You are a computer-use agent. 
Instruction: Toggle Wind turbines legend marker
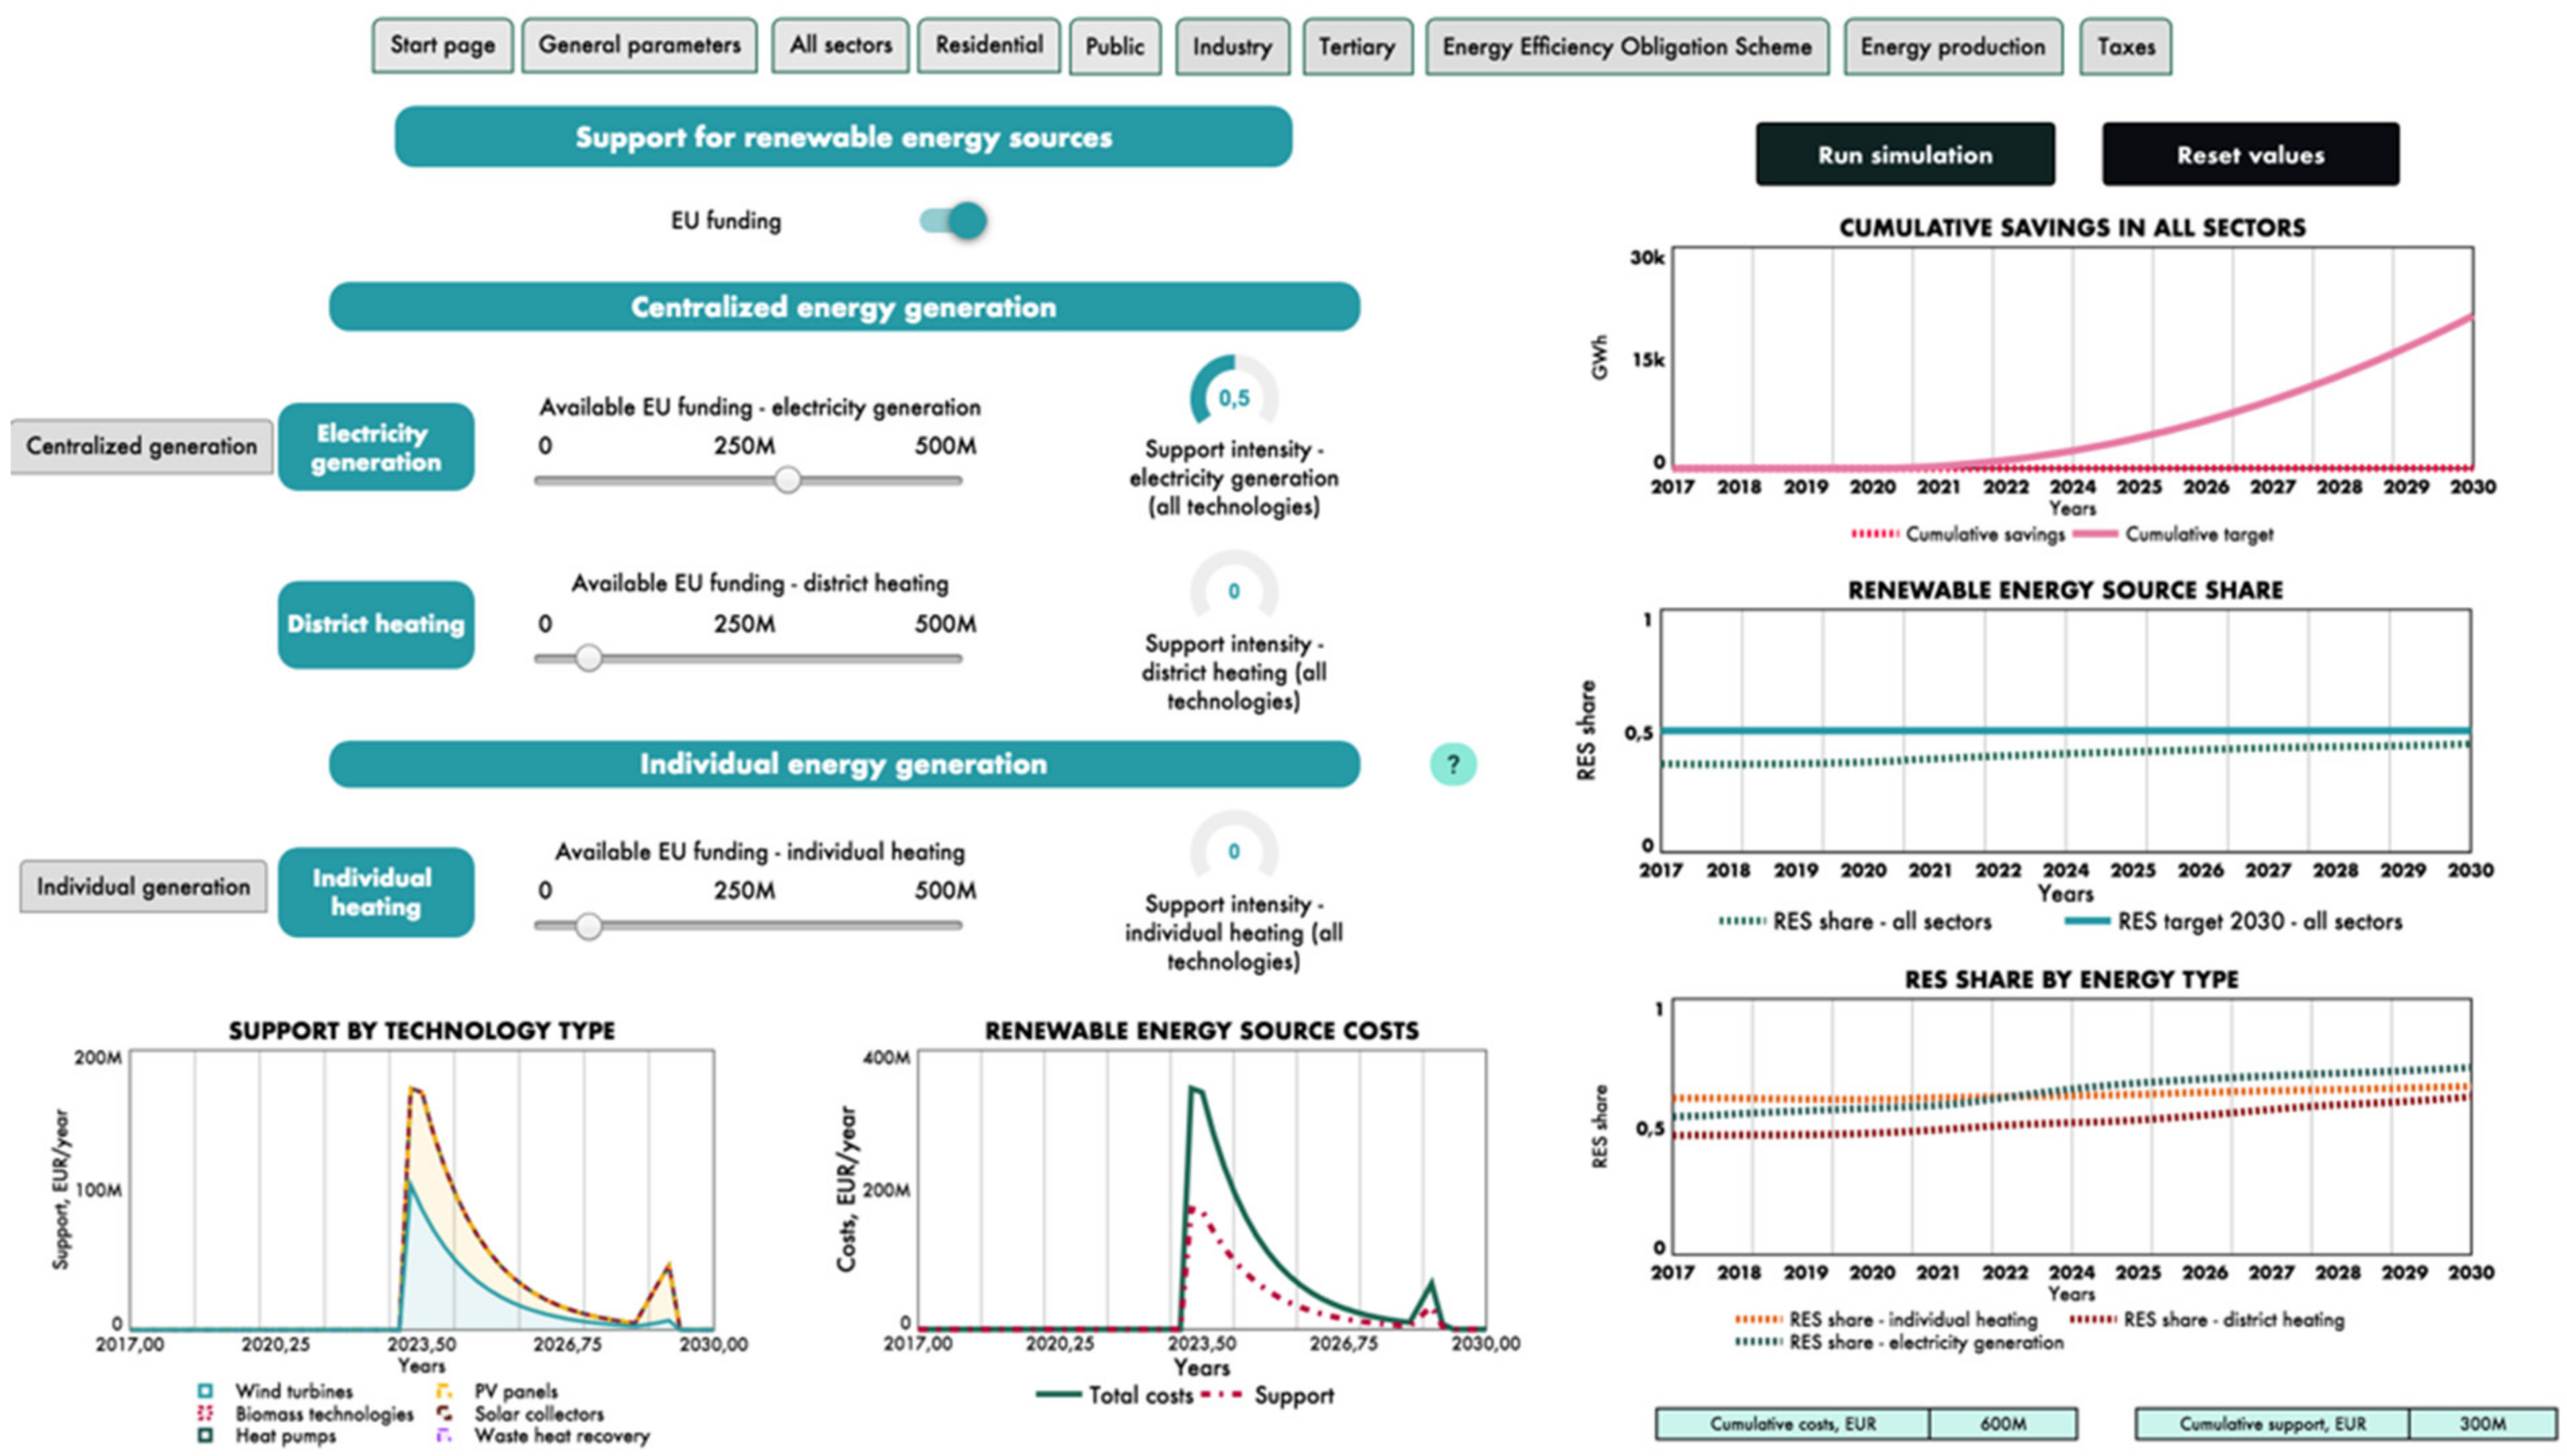[x=206, y=1391]
